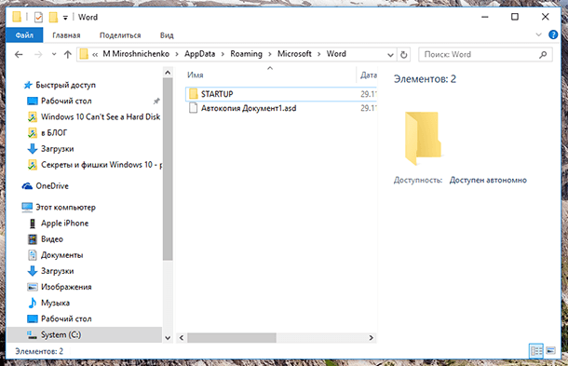Viewport: 568px width, 366px height.
Task: Click the Properties quick access icon in the title bar
Action: tap(38, 17)
